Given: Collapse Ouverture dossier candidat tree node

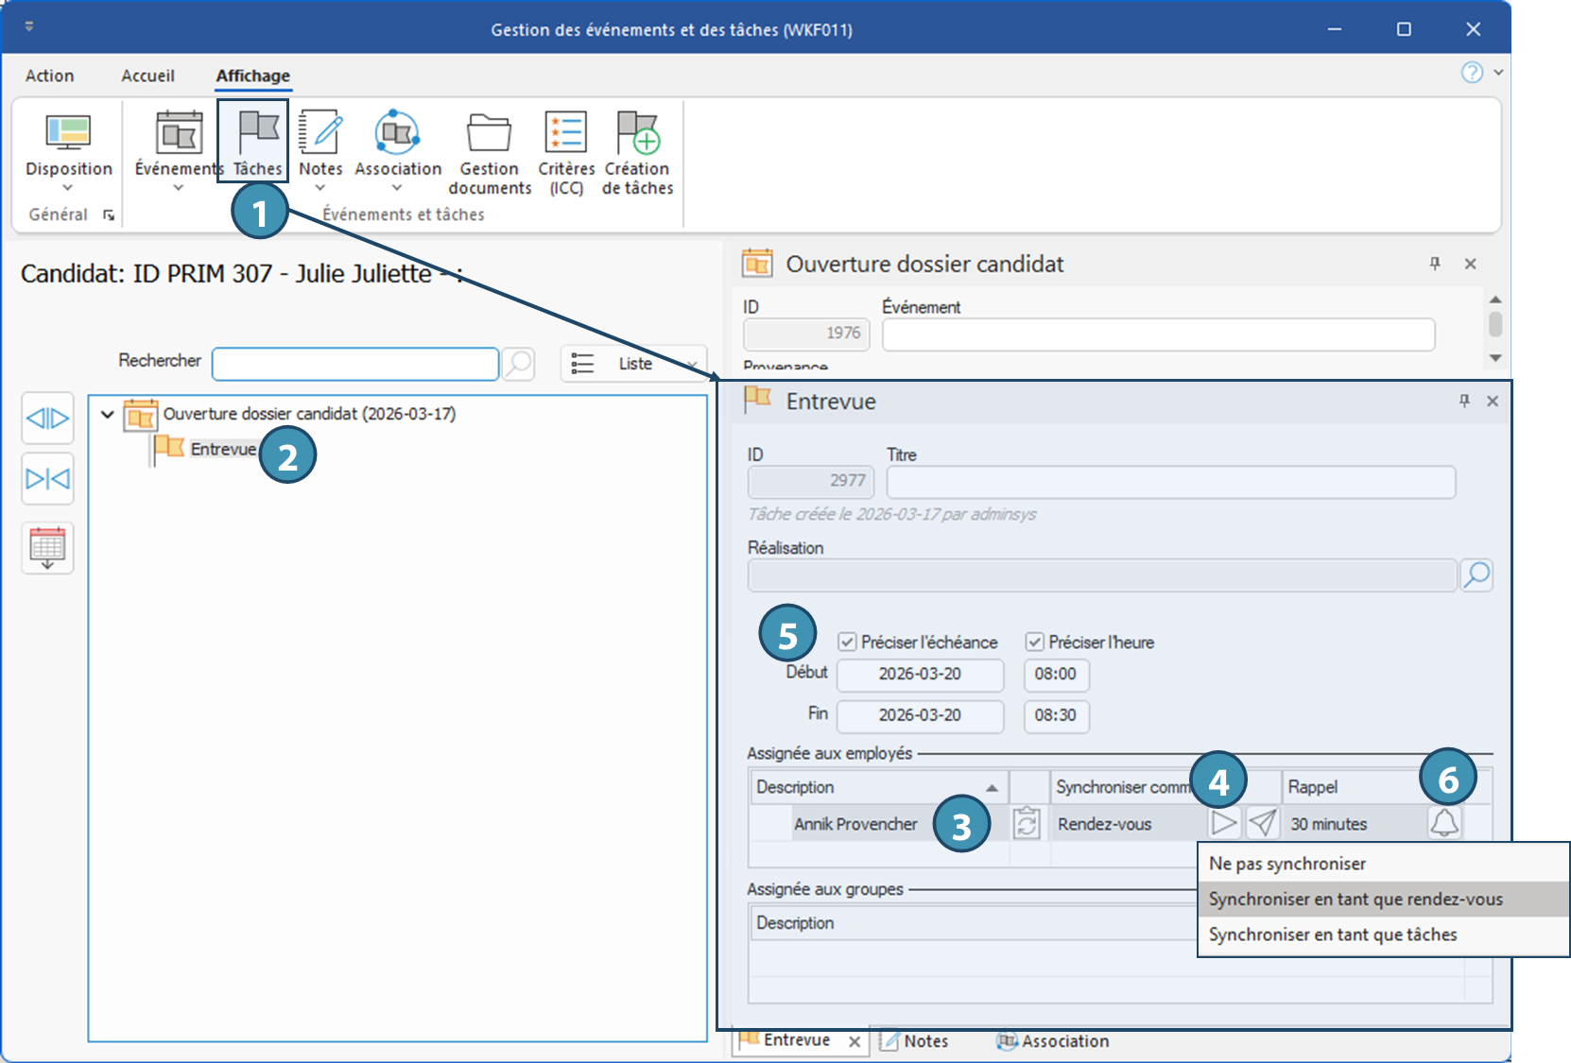Looking at the screenshot, I should (x=108, y=414).
